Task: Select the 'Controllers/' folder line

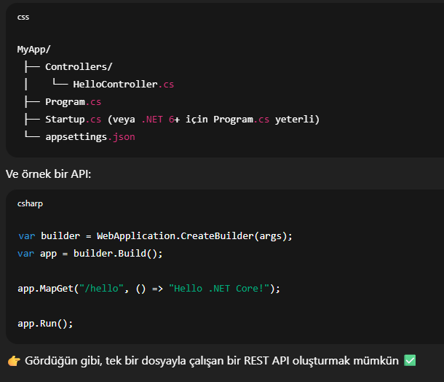Action: tap(79, 67)
